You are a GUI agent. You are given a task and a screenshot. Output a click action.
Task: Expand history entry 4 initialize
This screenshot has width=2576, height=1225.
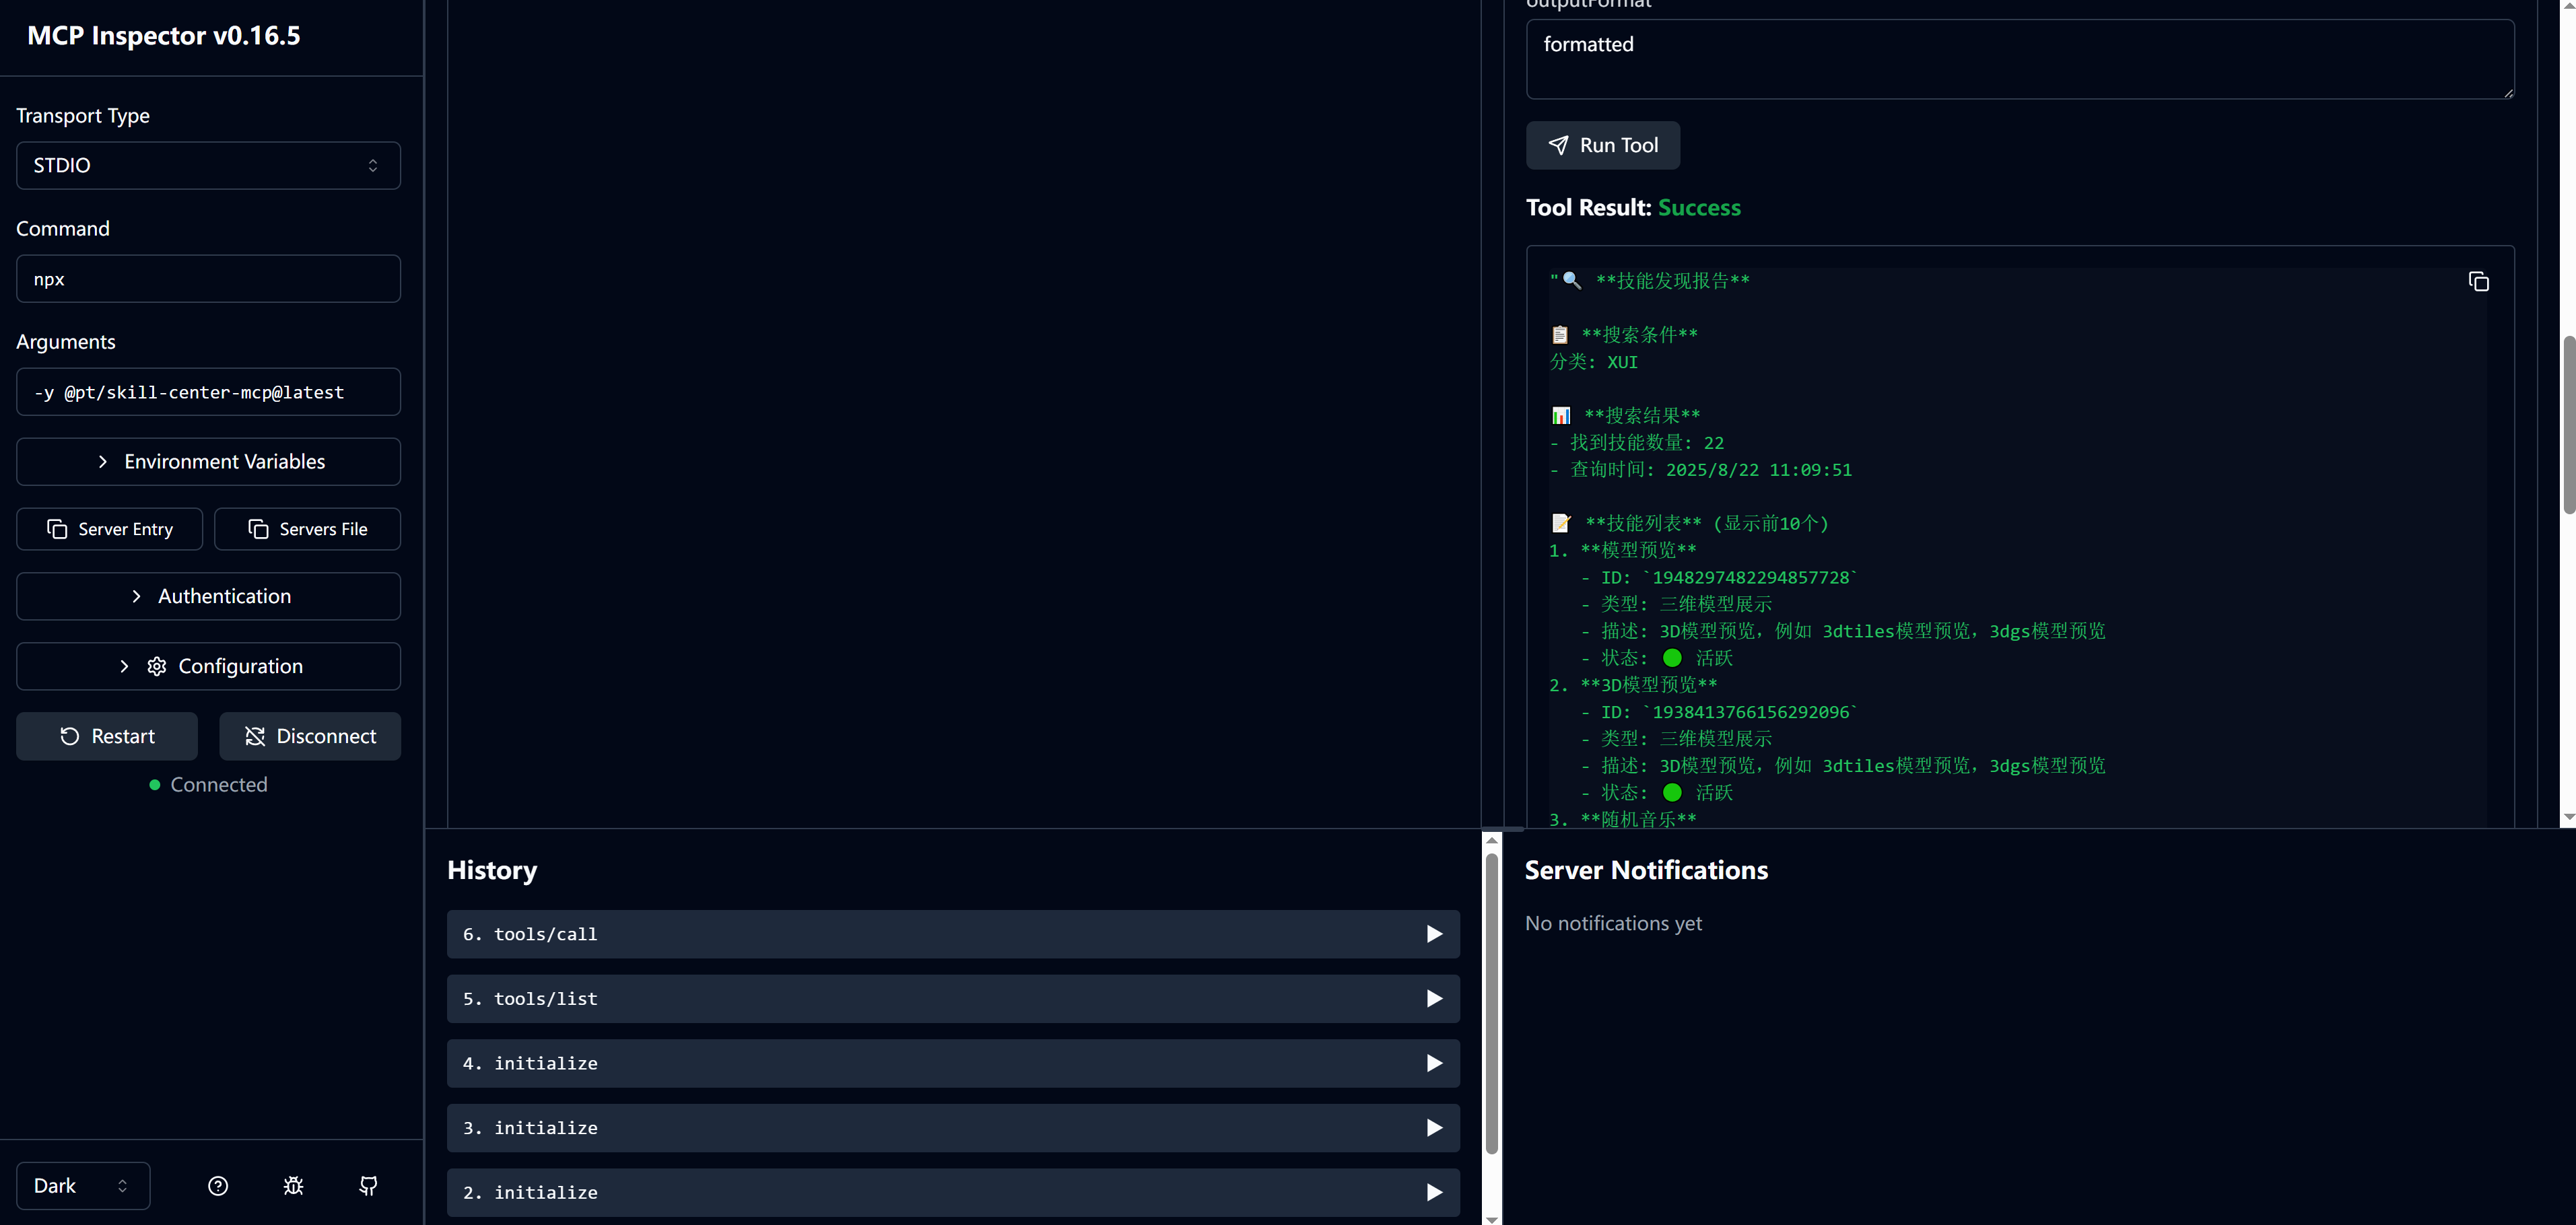[952, 1063]
